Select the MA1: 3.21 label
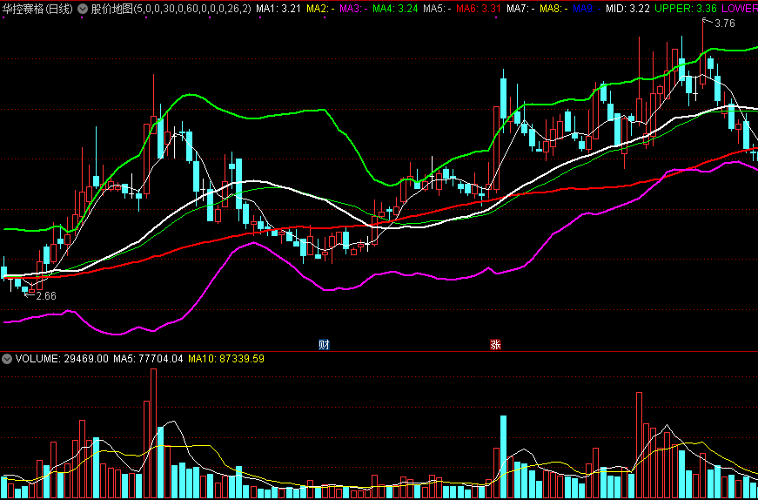Image resolution: width=758 pixels, height=500 pixels. pos(278,9)
